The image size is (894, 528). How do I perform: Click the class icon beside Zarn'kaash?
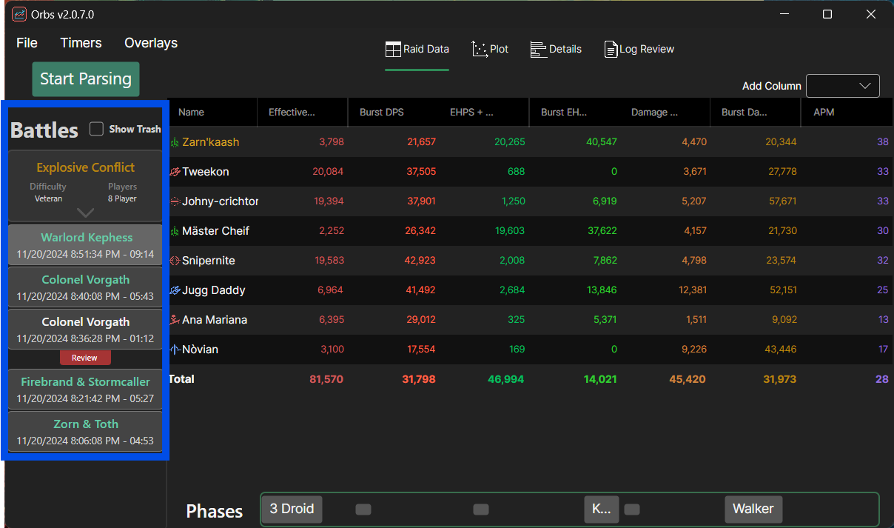click(x=175, y=142)
